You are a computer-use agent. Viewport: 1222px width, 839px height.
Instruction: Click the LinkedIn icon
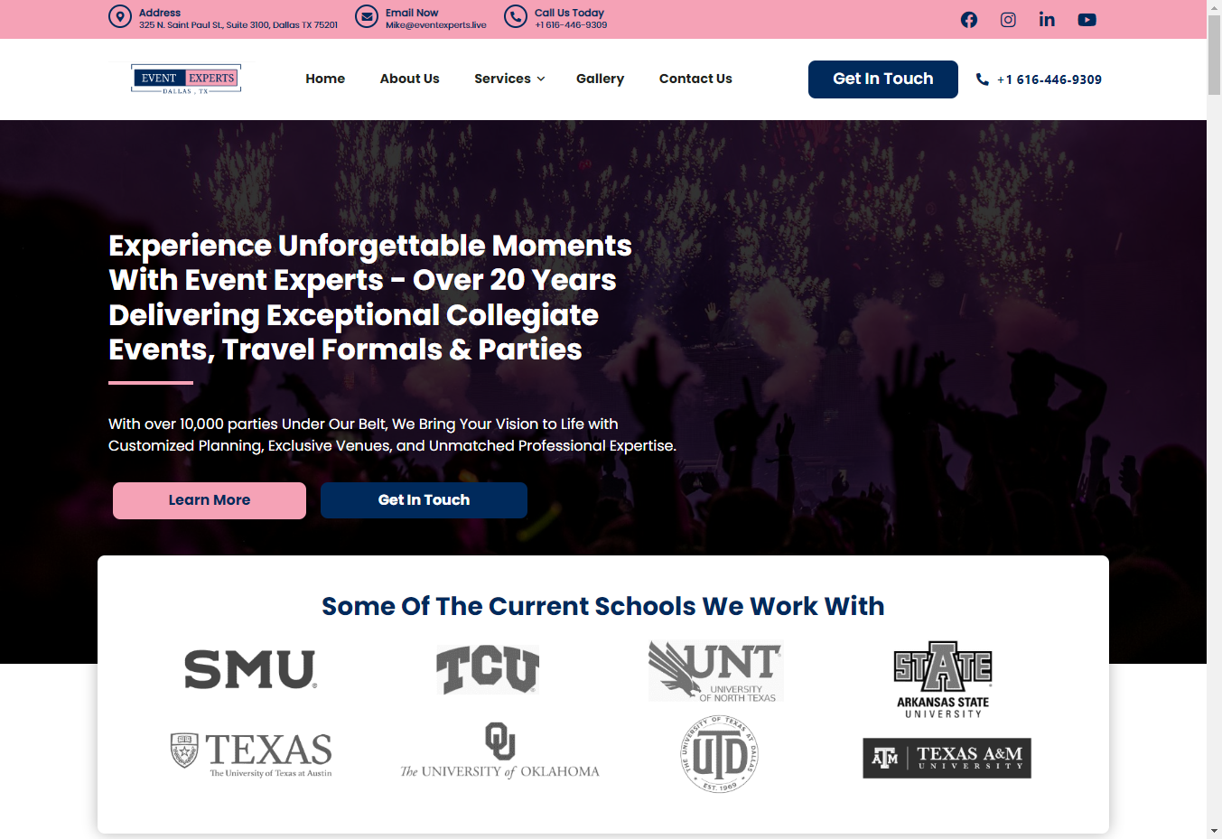(x=1047, y=19)
